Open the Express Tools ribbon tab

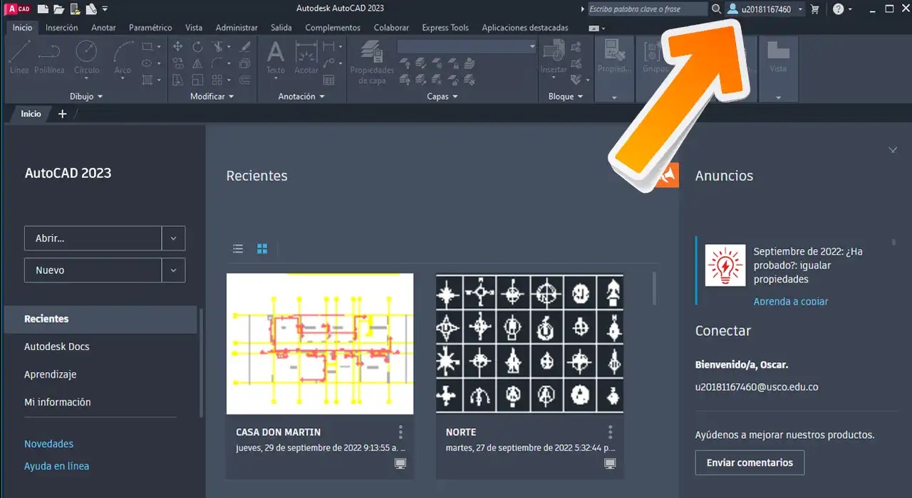445,28
